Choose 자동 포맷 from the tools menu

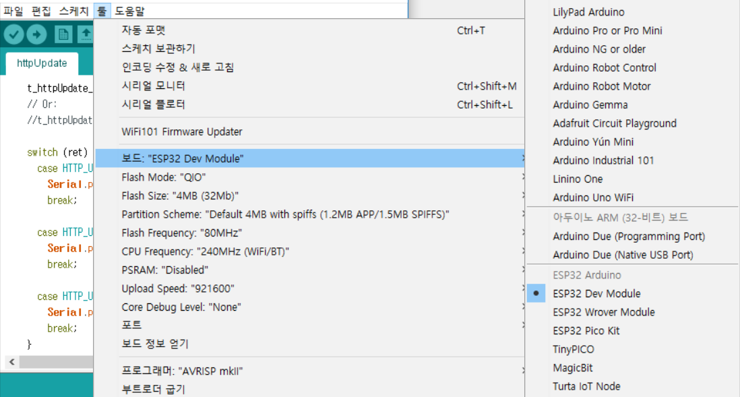309,30
